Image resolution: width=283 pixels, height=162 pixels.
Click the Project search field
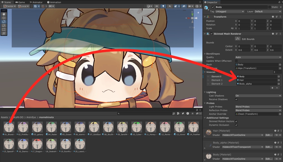(145, 113)
